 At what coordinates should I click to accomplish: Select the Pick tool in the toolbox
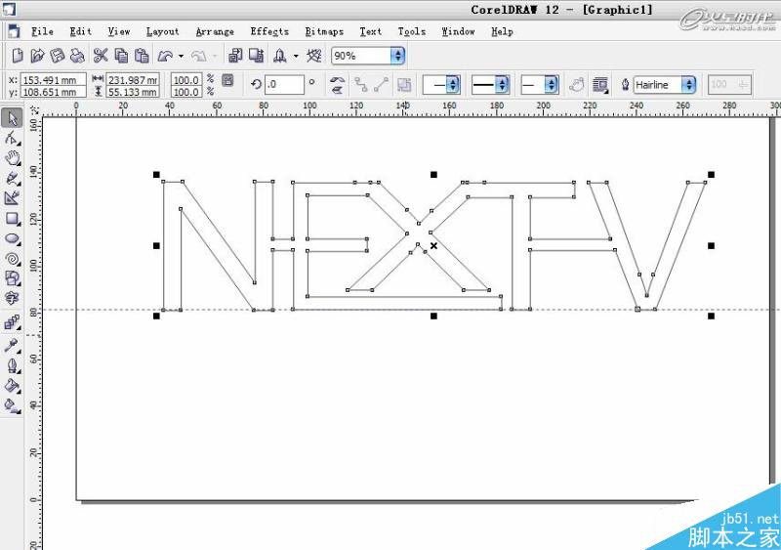coord(12,118)
